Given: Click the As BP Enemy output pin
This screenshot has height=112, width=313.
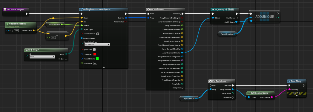Looking at the screenshot, I should point(237,22).
